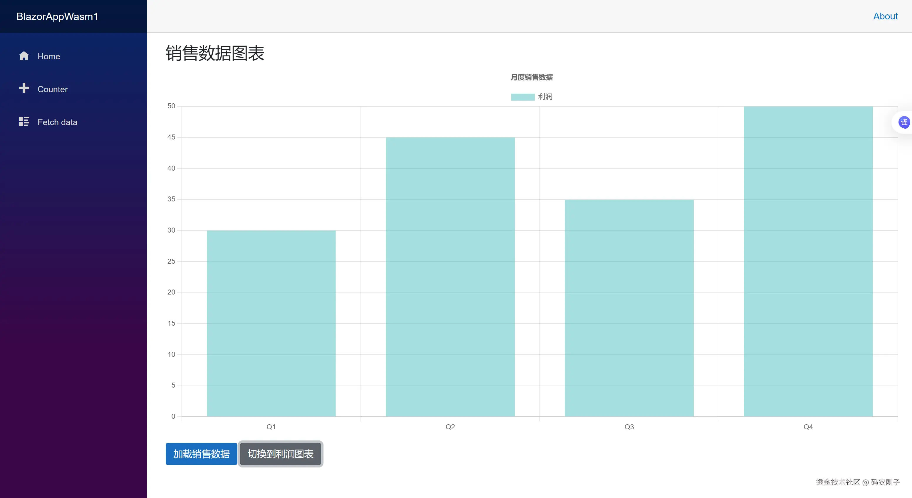Viewport: 912px width, 498px height.
Task: Toggle dataset via 利润 legend text
Action: (545, 97)
